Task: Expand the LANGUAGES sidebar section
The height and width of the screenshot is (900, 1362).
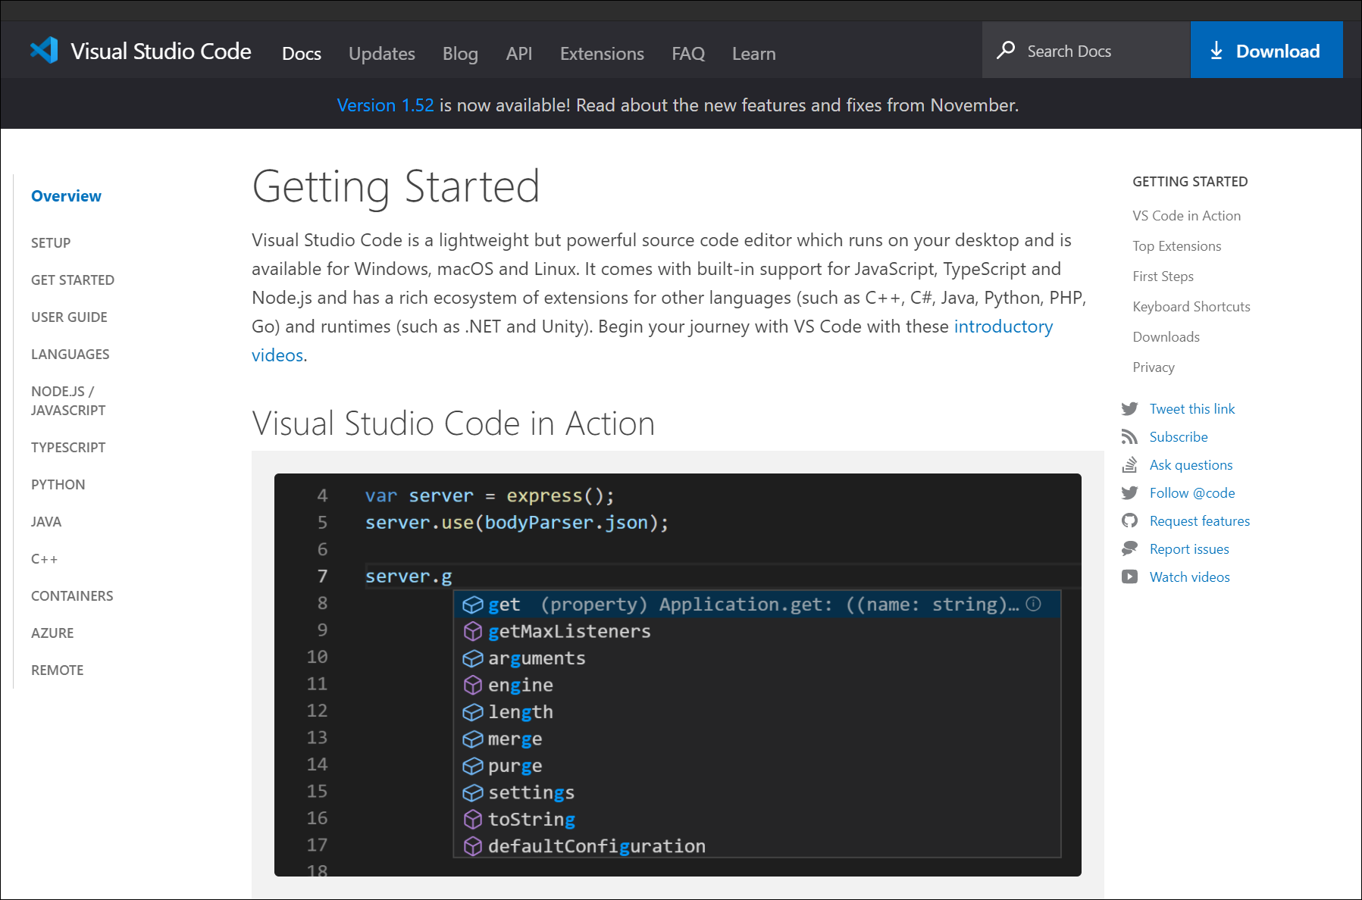Action: tap(70, 355)
